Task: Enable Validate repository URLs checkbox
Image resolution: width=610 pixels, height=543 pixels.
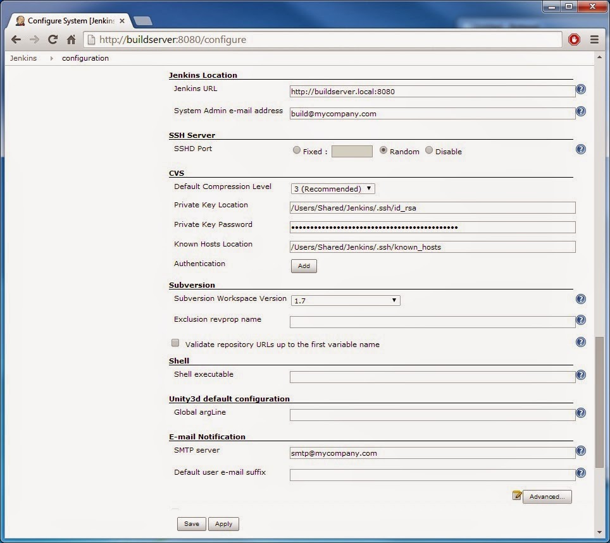Action: tap(175, 343)
